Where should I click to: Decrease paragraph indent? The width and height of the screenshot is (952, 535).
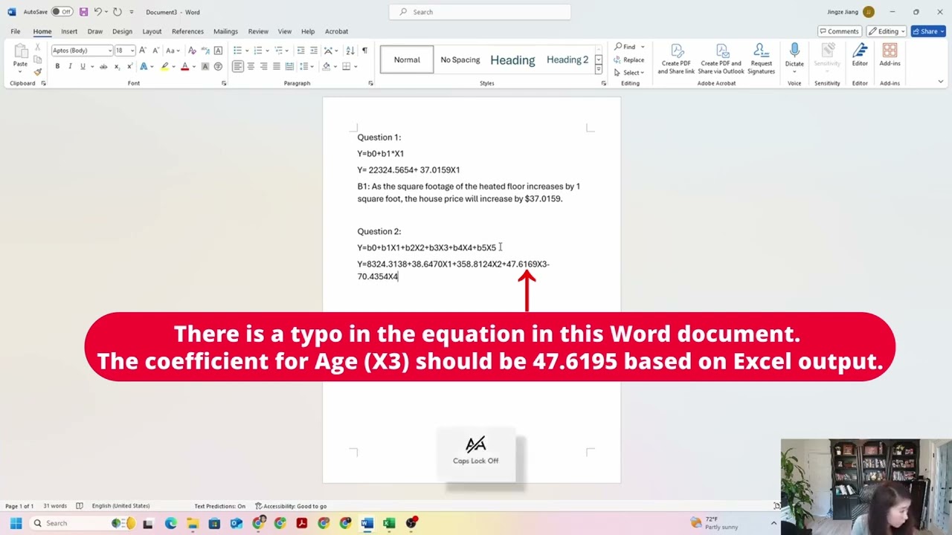pos(300,51)
